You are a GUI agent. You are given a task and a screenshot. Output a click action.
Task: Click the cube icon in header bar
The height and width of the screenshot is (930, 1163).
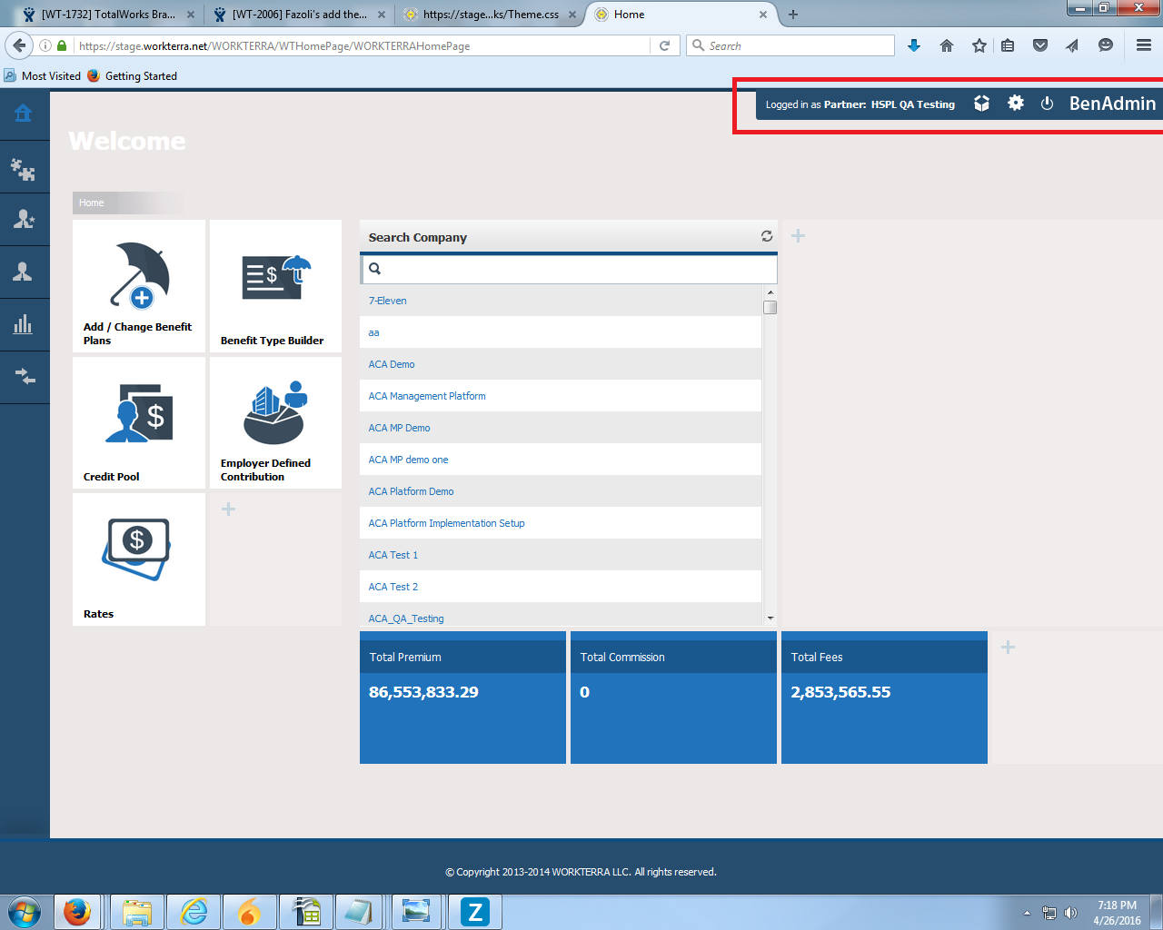(x=981, y=104)
